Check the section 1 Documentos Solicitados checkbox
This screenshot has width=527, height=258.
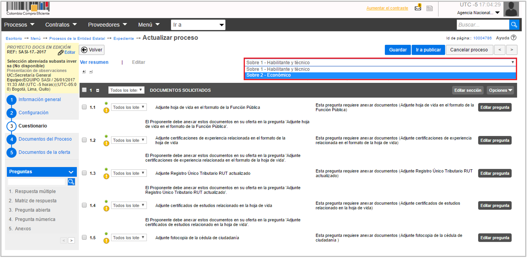coord(84,90)
